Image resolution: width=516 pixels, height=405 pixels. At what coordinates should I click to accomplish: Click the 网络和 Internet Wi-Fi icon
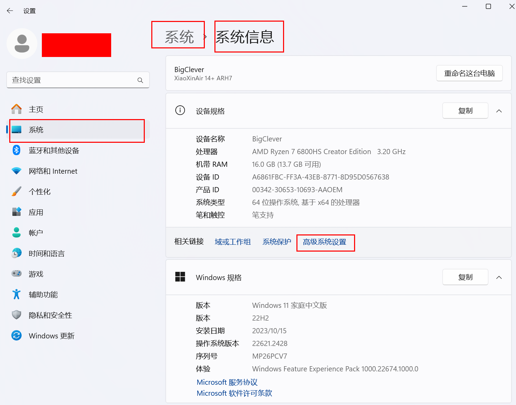point(16,171)
